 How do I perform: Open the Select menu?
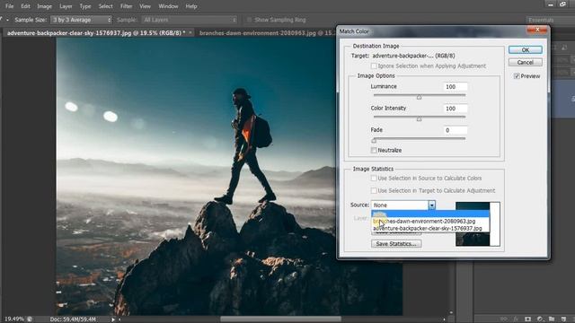(106, 6)
